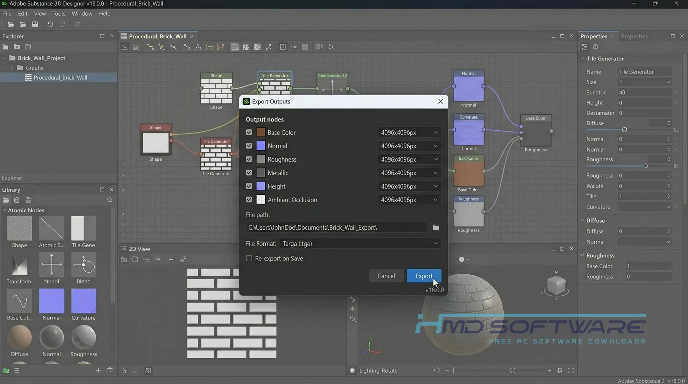Select the Blend node in Library
The image size is (688, 384).
(84, 265)
